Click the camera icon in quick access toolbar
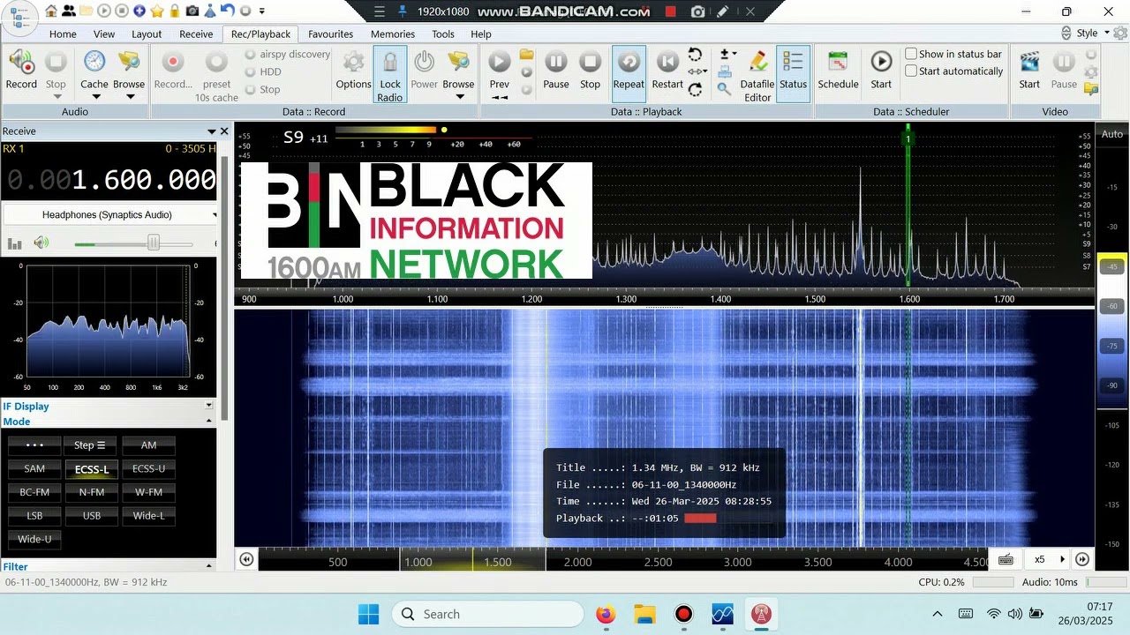Image resolution: width=1130 pixels, height=635 pixels. 192,11
